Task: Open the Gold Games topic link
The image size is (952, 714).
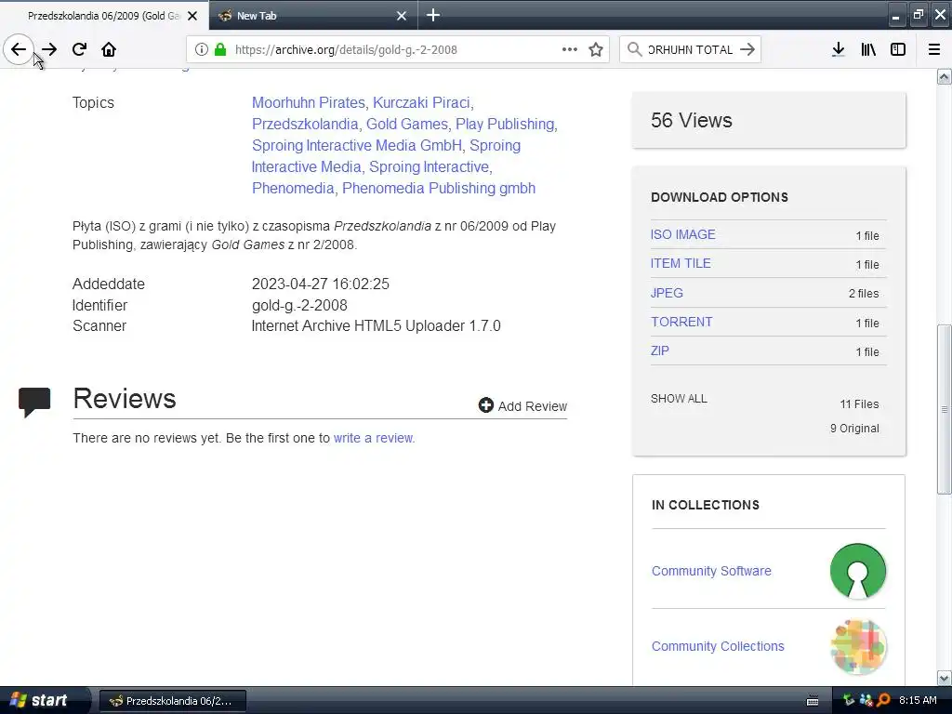Action: click(407, 124)
